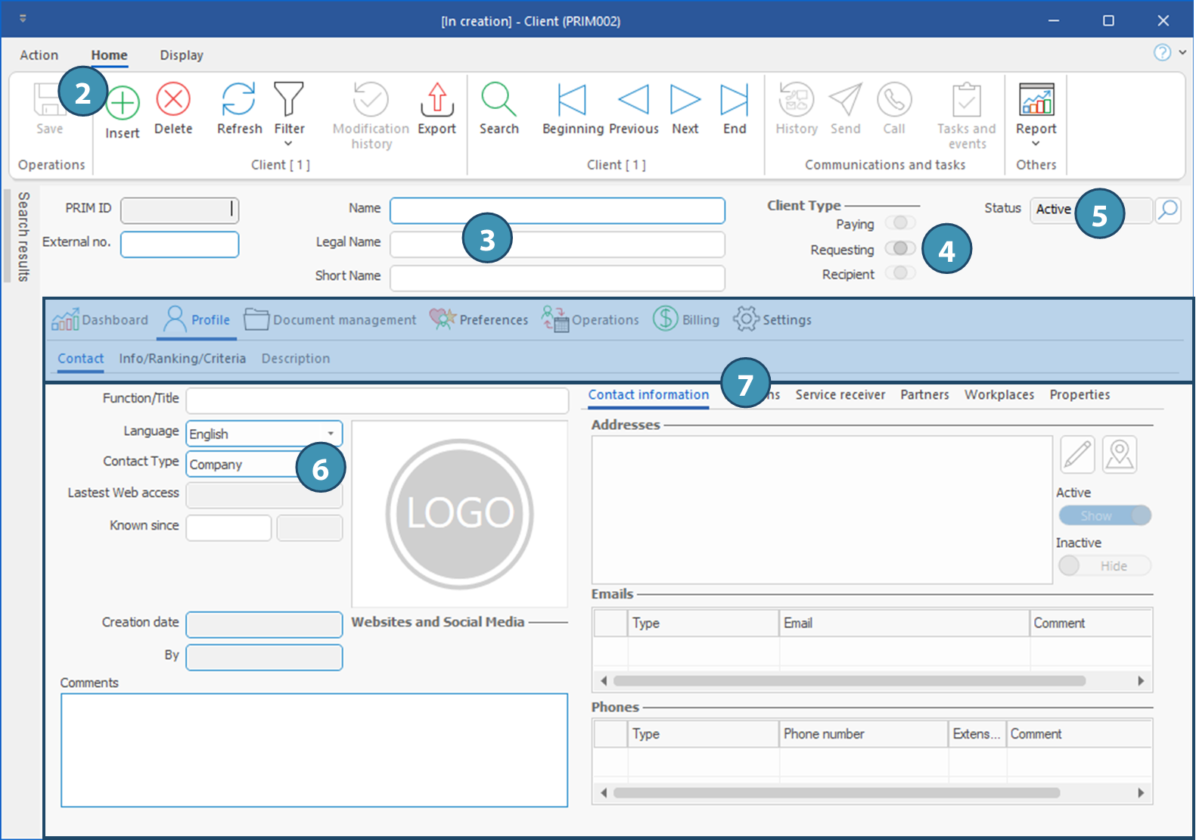Open the Billing tab
The width and height of the screenshot is (1196, 840).
click(686, 320)
